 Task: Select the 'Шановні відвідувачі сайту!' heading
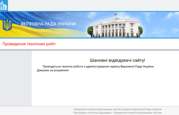118,60
